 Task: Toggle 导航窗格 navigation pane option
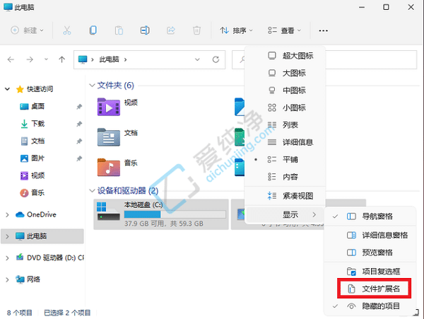tap(370, 216)
